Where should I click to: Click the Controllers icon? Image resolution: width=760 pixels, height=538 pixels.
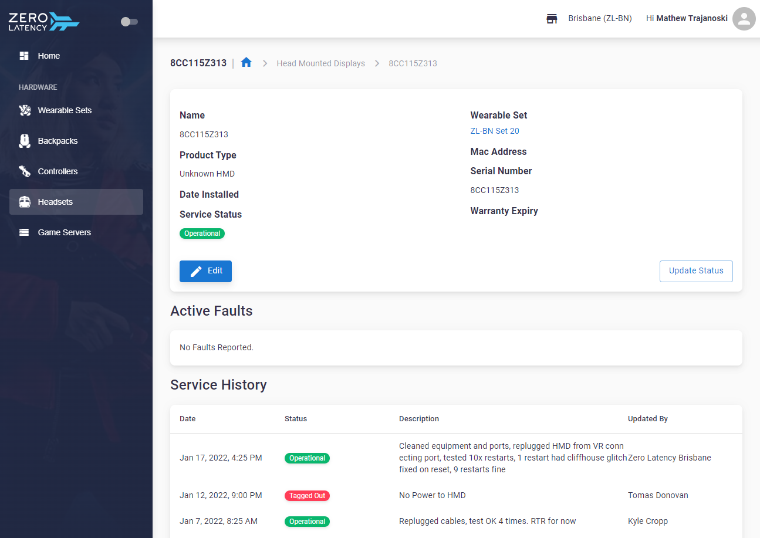(x=24, y=171)
